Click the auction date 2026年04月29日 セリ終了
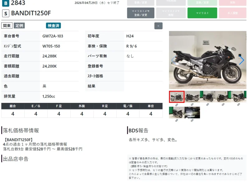The width and height of the screenshot is (249, 187). (97, 3)
